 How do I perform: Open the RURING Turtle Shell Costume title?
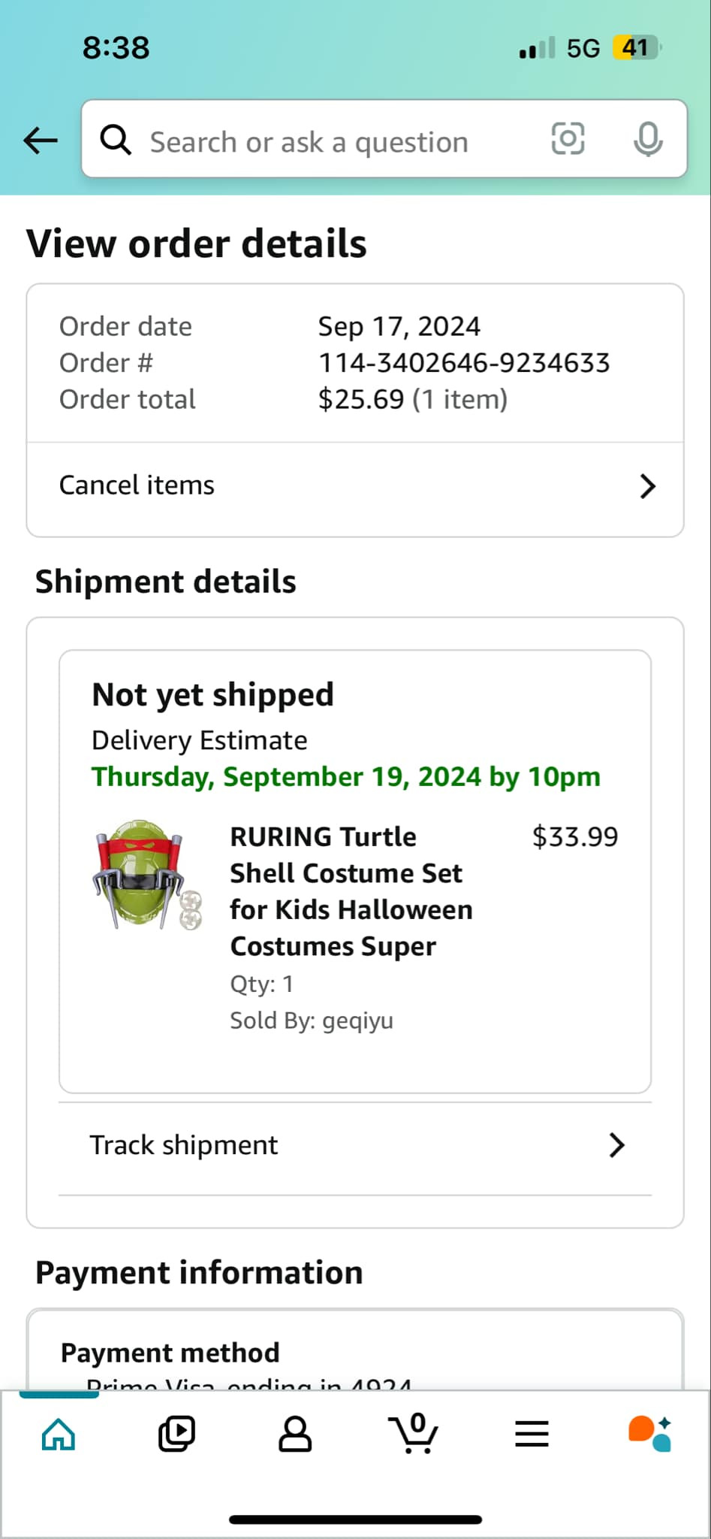[351, 891]
